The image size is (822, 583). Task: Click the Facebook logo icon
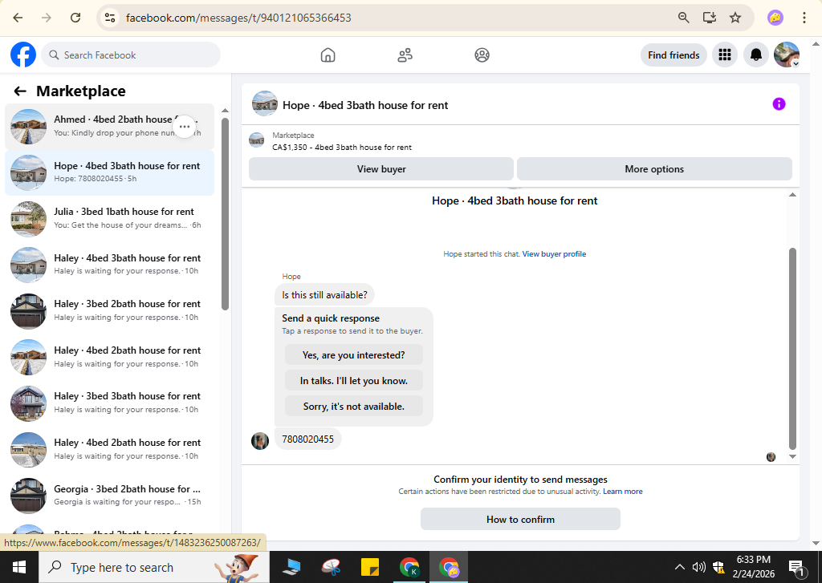click(23, 55)
